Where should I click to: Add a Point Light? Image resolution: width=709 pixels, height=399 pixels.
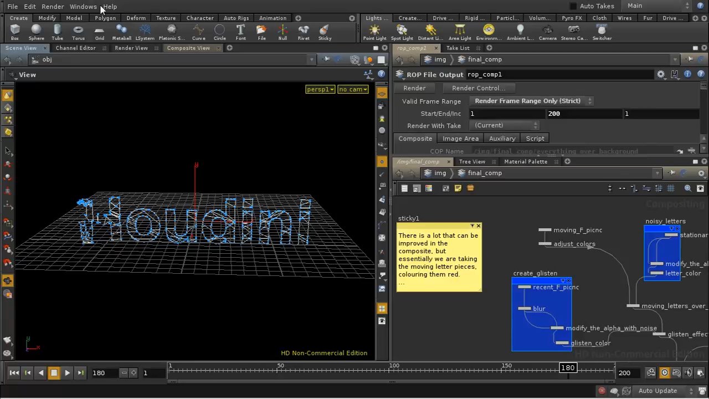pyautogui.click(x=374, y=32)
